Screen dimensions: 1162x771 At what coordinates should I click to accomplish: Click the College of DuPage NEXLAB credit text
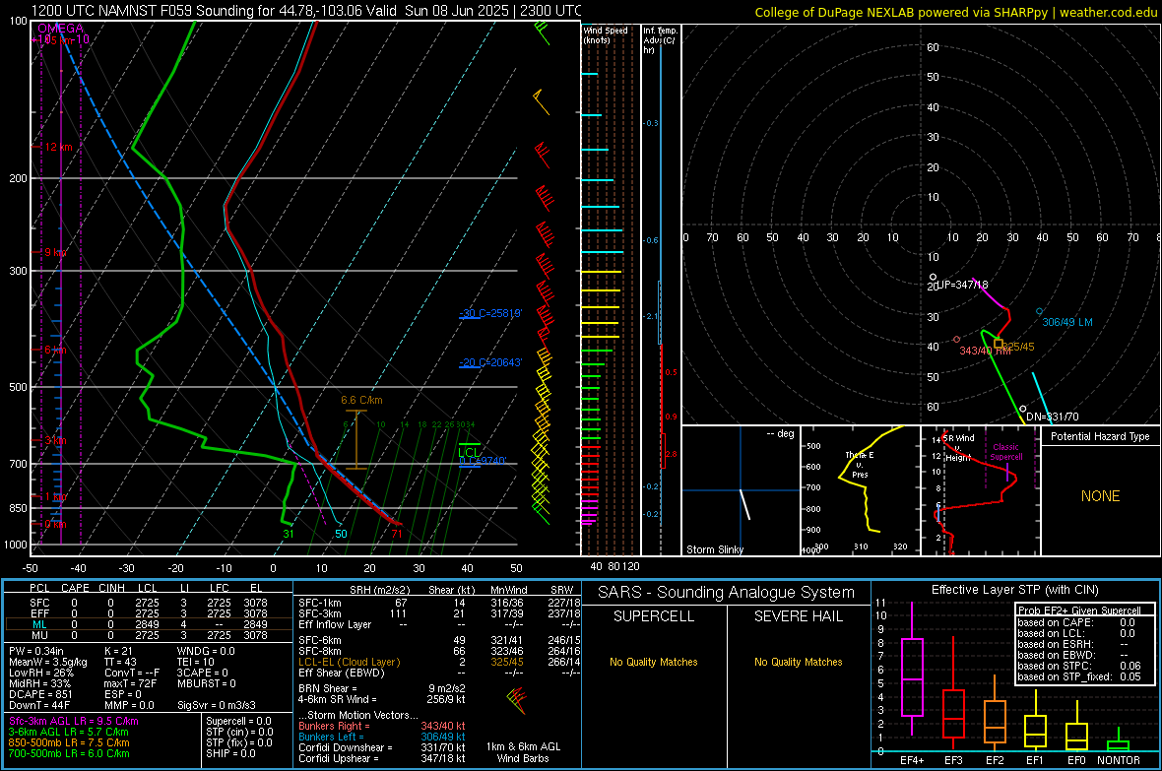955,12
